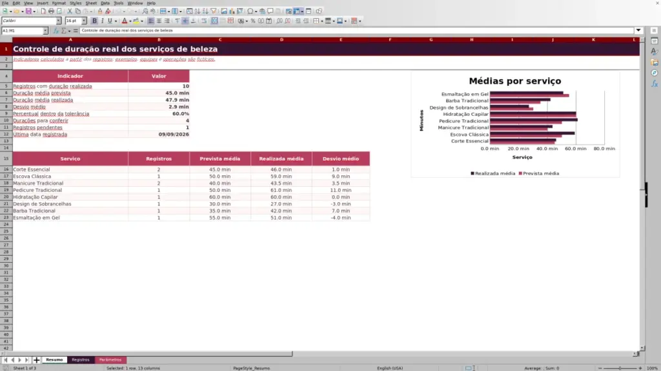Viewport: 661px width, 371px height.
Task: Apply background highlight color swatch
Action: click(136, 21)
